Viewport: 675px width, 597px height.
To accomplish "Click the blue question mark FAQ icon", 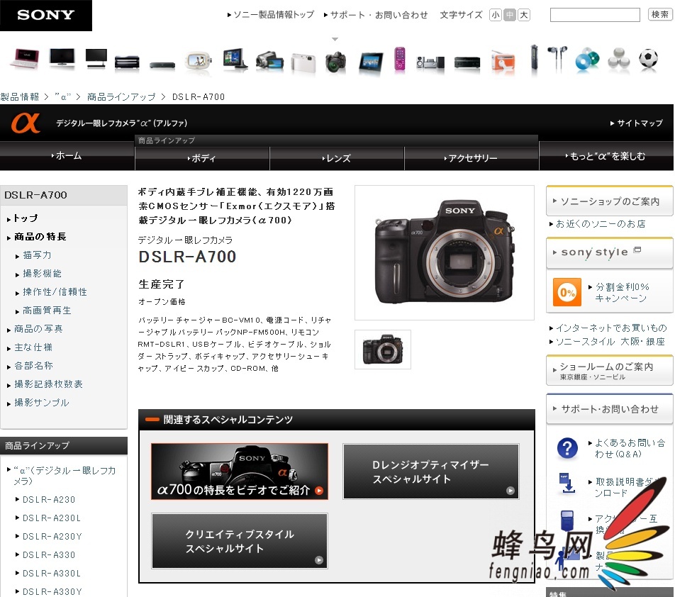I will [567, 447].
